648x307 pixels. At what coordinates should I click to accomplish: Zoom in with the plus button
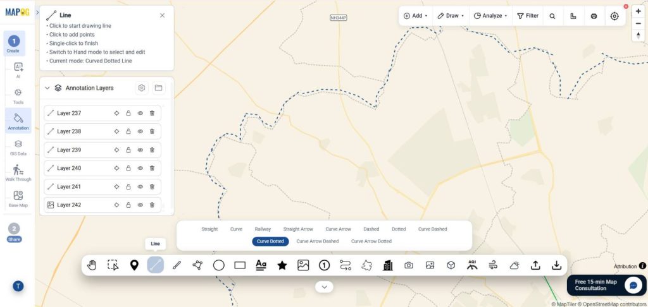pyautogui.click(x=638, y=11)
